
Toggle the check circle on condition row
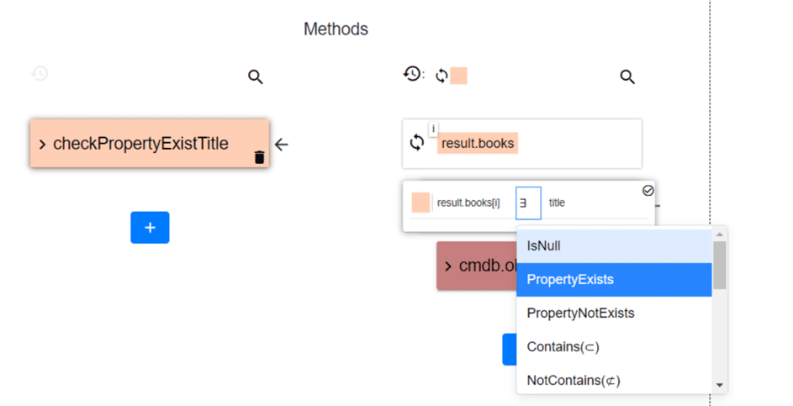pos(648,191)
